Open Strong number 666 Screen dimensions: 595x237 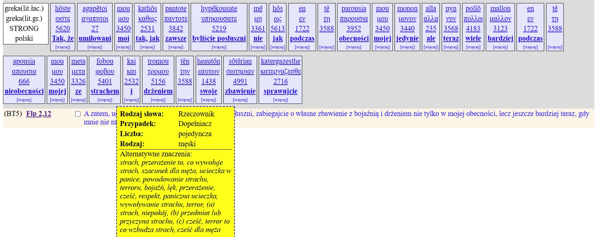click(x=24, y=81)
